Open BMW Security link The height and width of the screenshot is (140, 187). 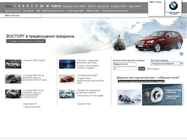[x=93, y=11]
